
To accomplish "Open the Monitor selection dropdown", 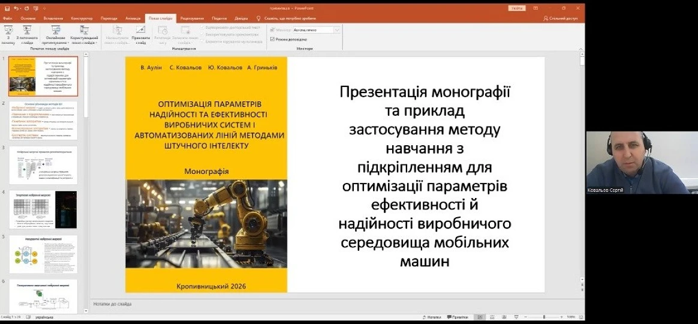I will coord(337,30).
